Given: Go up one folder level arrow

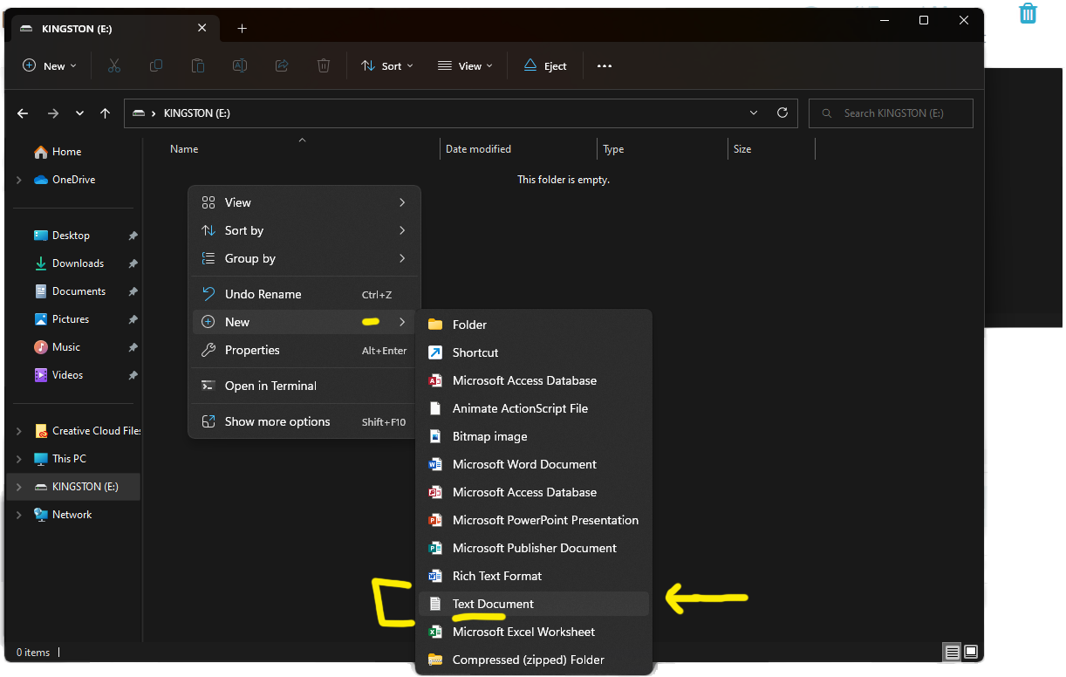Looking at the screenshot, I should point(105,113).
